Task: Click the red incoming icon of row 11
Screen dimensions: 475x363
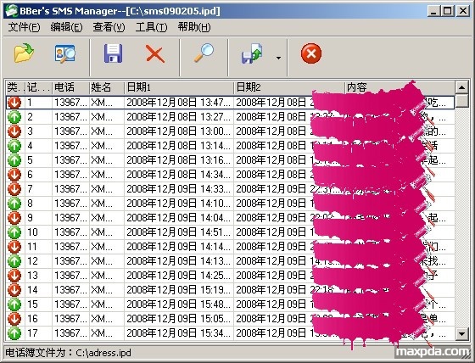Action: [x=14, y=247]
